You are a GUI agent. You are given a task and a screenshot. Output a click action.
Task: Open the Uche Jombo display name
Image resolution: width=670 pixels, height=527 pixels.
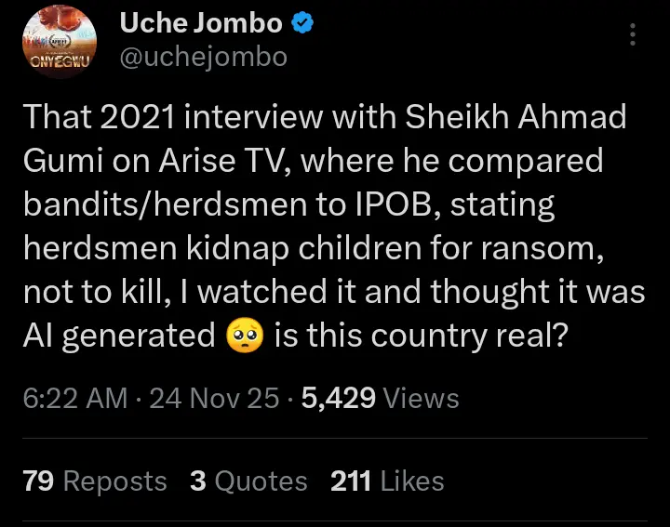201,25
